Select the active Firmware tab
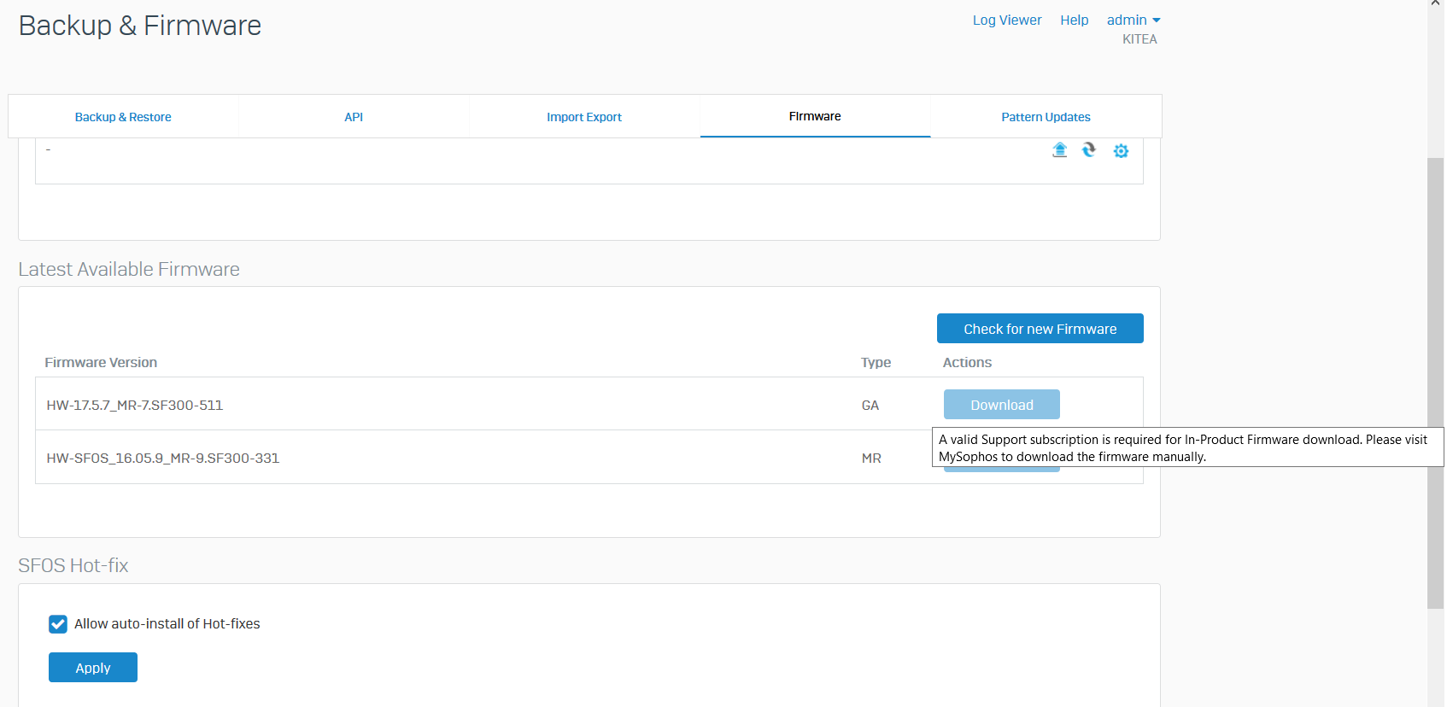 click(815, 116)
